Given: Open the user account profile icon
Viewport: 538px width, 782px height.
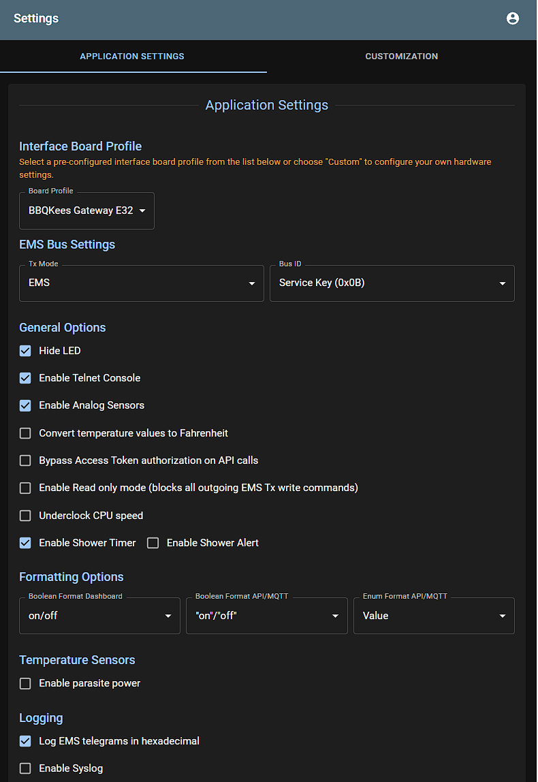Looking at the screenshot, I should click(513, 18).
